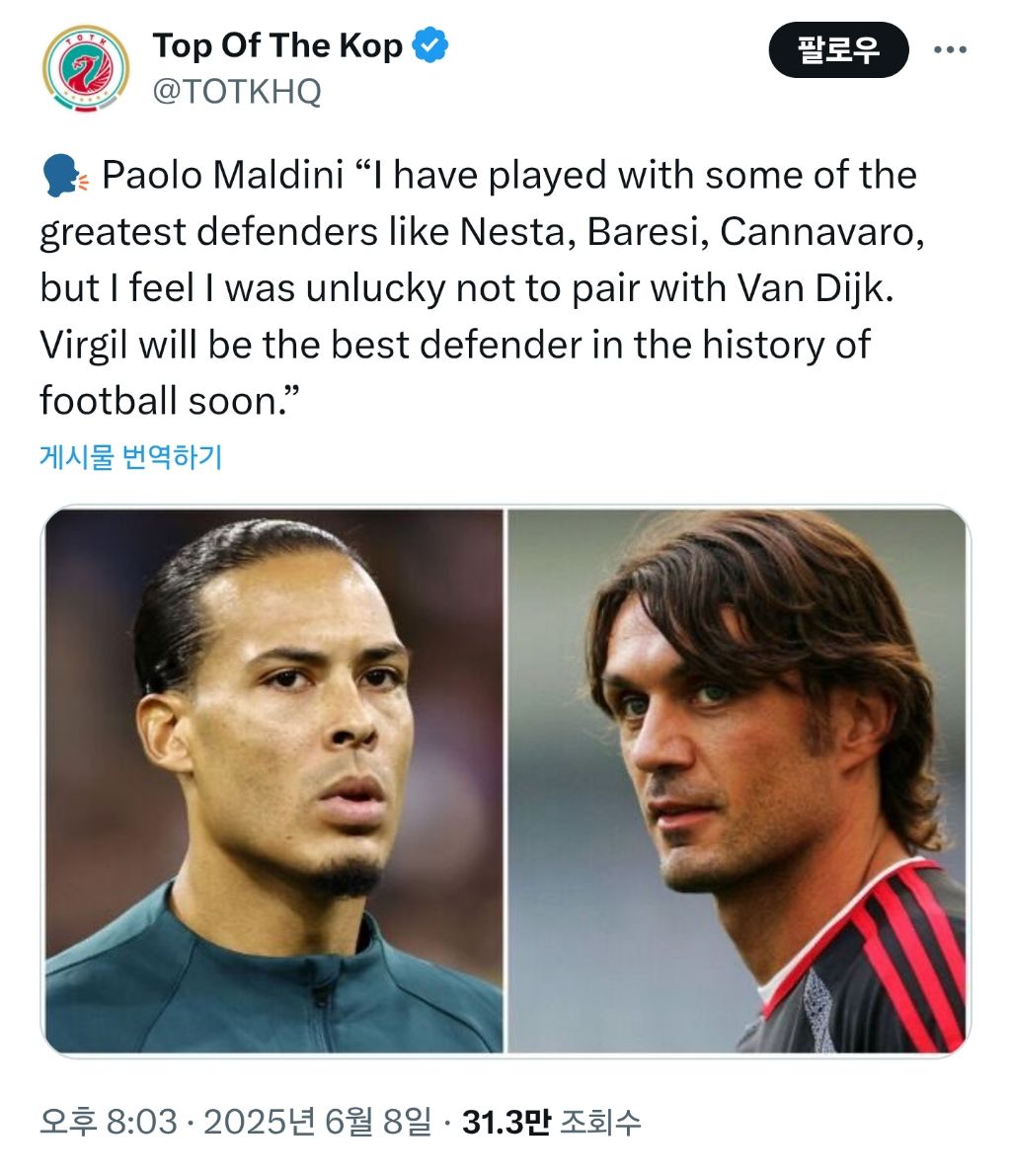Click the word Cannavaro in the post
Image resolution: width=1011 pixels, height=1175 pixels.
coord(822,232)
